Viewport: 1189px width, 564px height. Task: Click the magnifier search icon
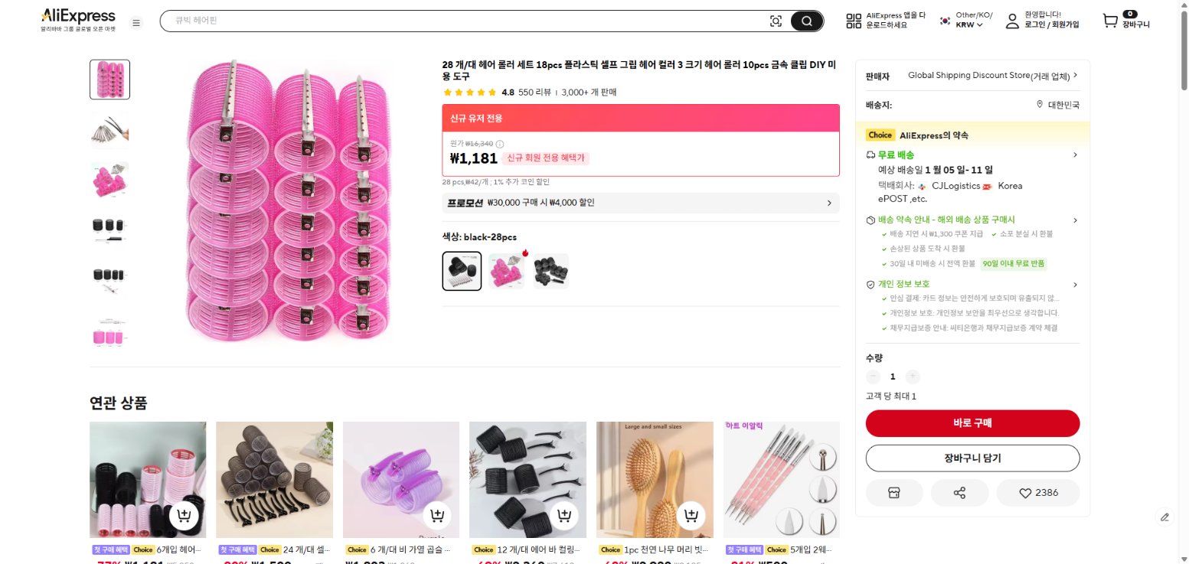coord(806,21)
